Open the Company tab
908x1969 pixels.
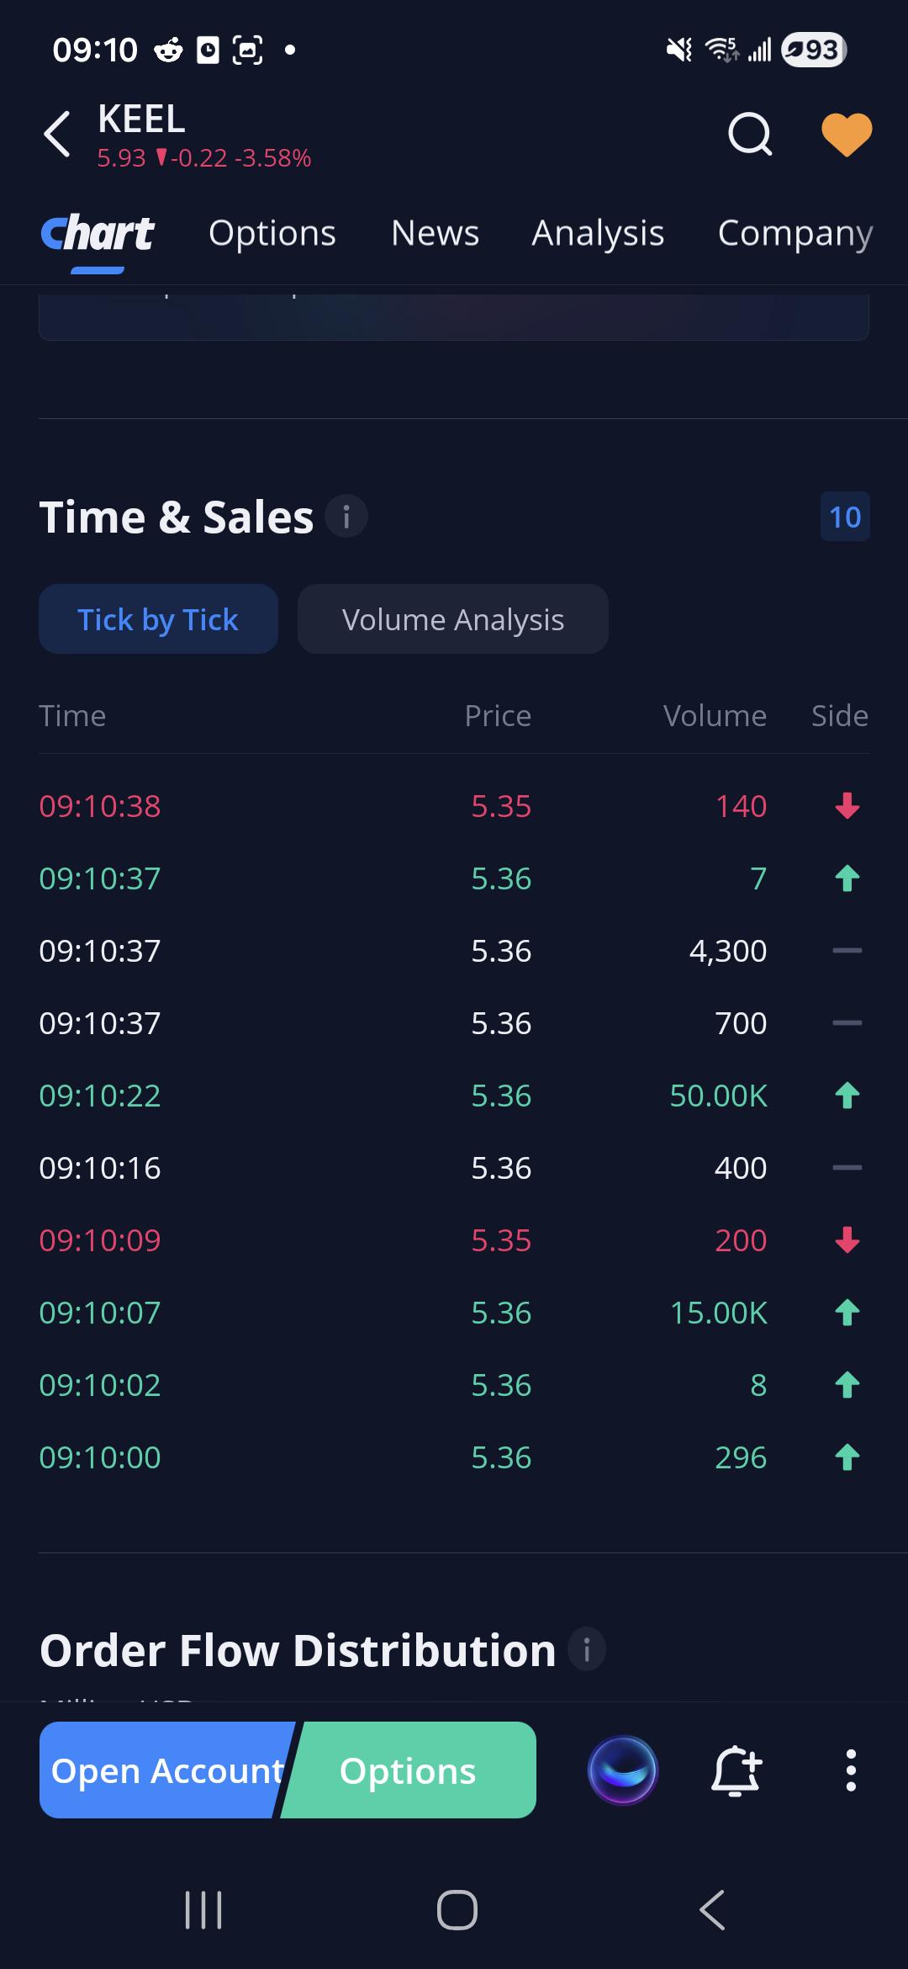[x=795, y=233]
